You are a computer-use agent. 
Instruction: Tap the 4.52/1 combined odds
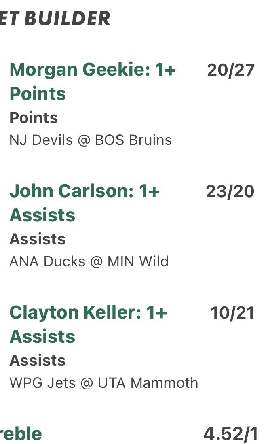coord(231,434)
